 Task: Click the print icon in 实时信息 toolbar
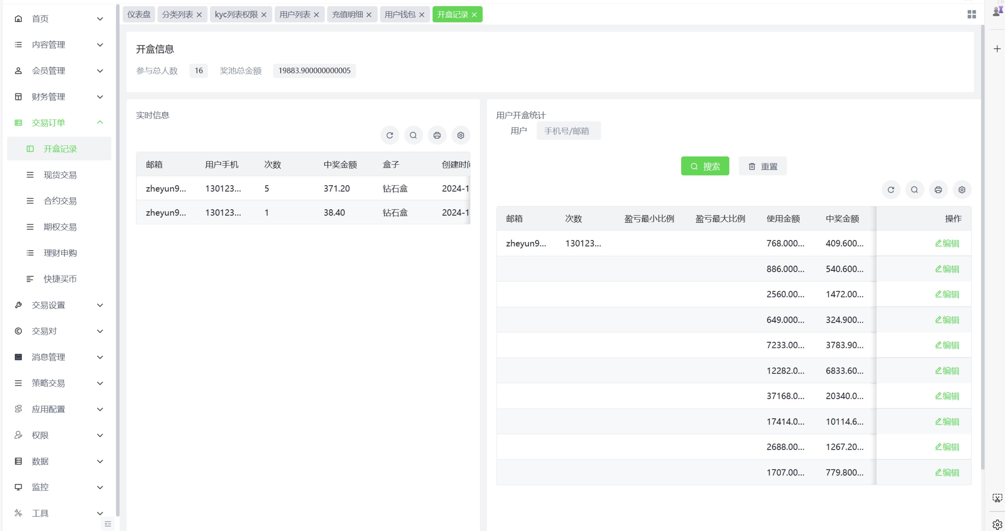[x=437, y=135]
